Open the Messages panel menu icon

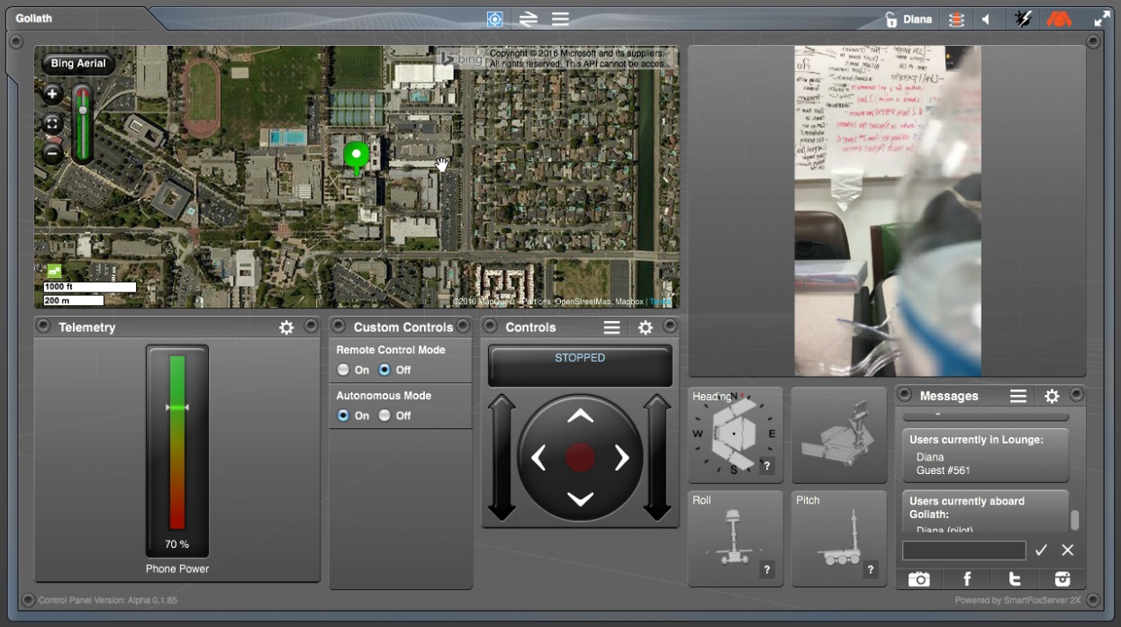[1018, 396]
